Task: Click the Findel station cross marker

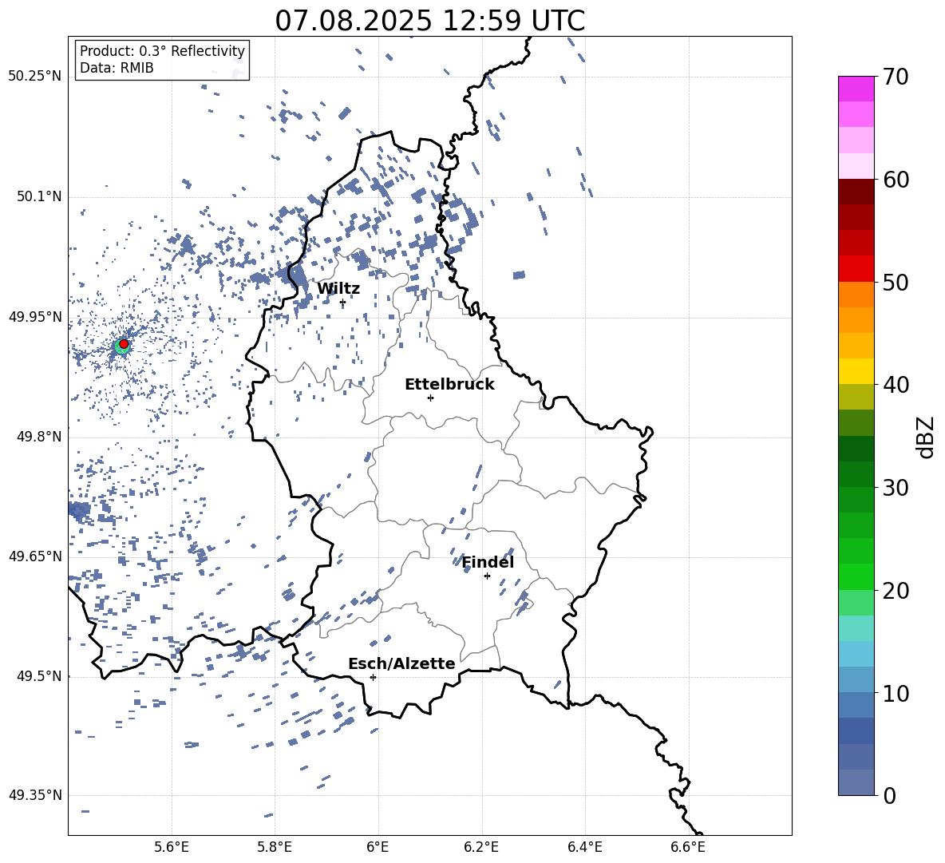Action: click(x=487, y=576)
